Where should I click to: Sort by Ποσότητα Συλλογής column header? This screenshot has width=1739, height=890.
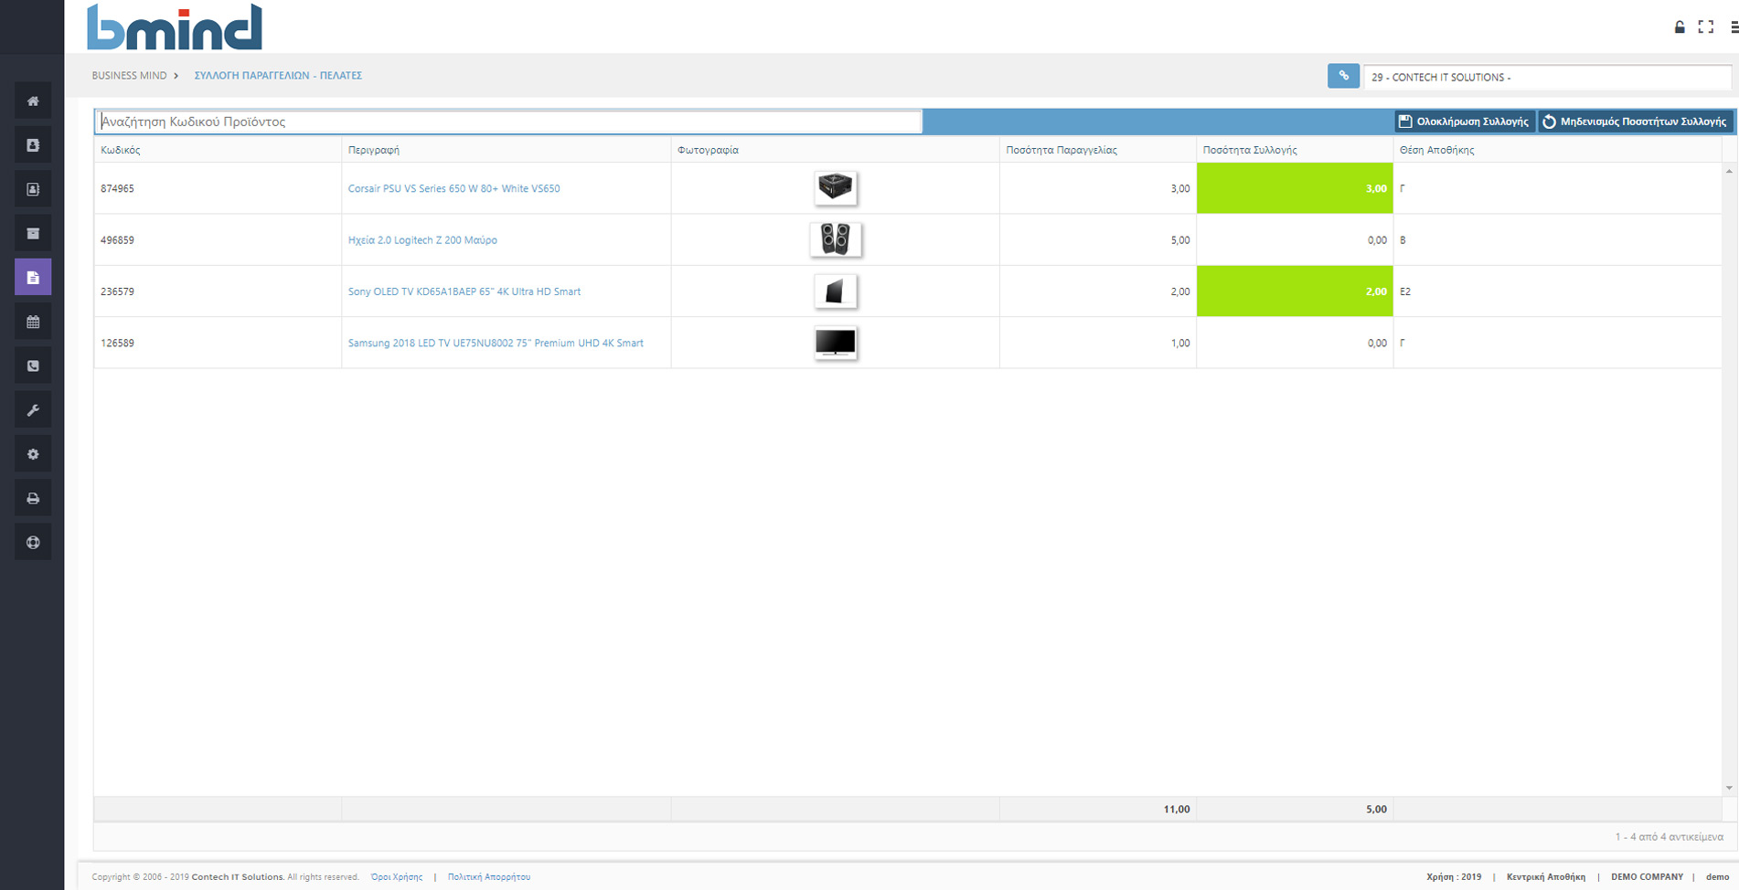pos(1295,150)
